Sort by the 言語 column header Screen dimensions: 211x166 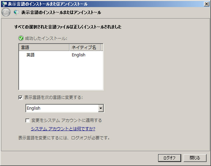click(x=44, y=48)
